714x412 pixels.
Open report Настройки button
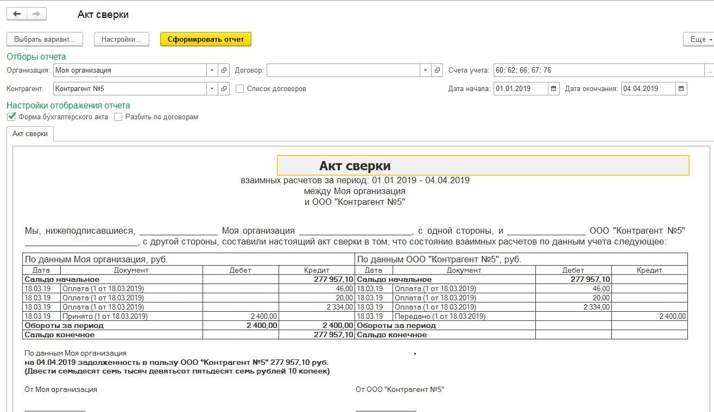pyautogui.click(x=122, y=39)
